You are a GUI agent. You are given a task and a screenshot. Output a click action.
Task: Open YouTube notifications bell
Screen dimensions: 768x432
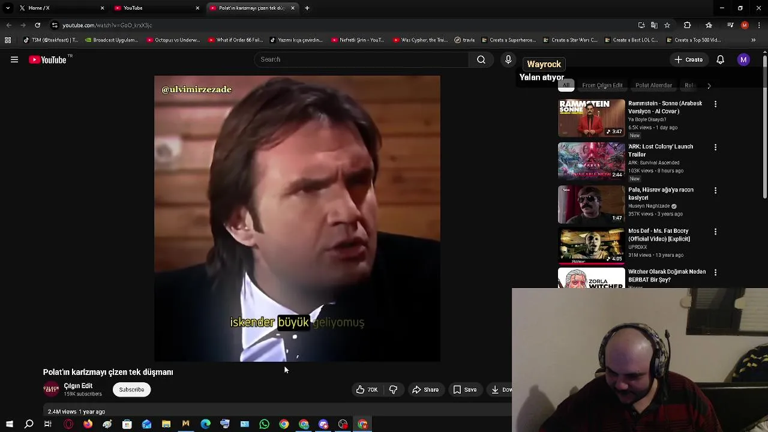(x=721, y=59)
